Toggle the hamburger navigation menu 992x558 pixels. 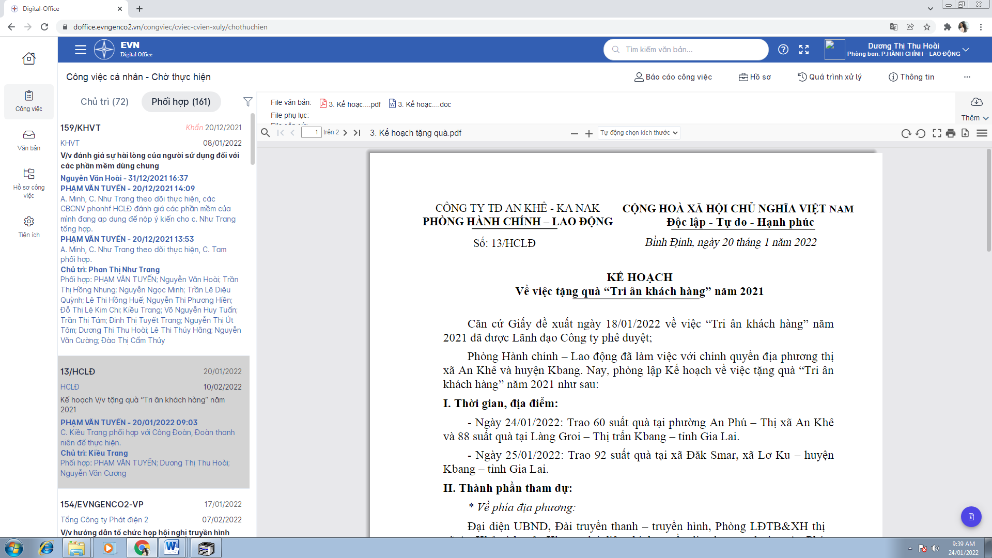click(80, 50)
